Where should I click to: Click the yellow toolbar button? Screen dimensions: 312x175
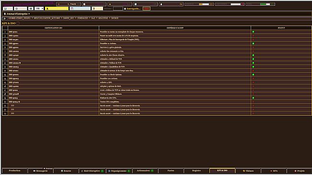coord(57,9)
